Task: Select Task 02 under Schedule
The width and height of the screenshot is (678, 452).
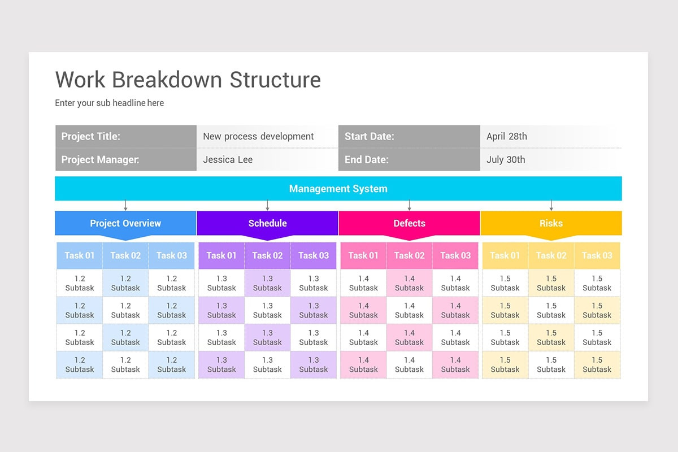Action: point(267,255)
